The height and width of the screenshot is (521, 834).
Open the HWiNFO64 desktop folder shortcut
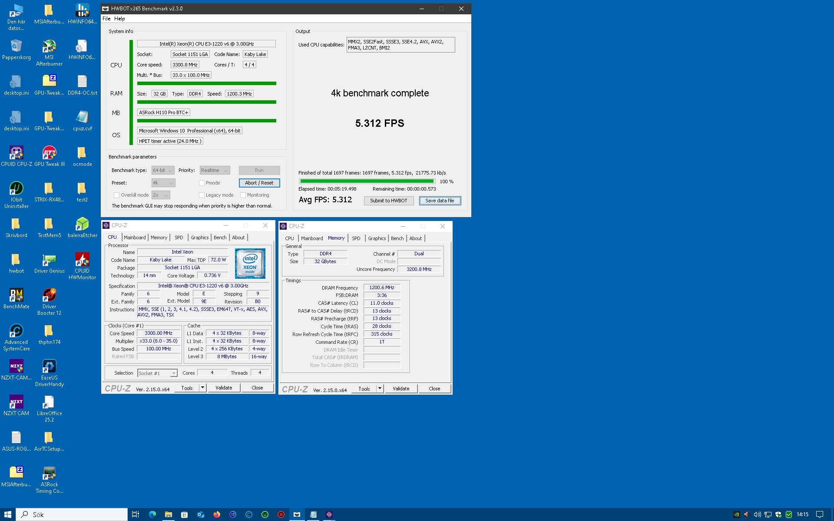coord(82,14)
